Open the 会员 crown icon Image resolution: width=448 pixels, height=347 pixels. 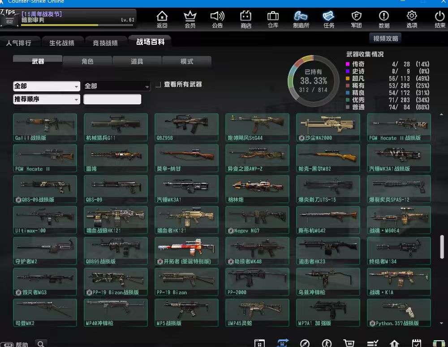190,19
